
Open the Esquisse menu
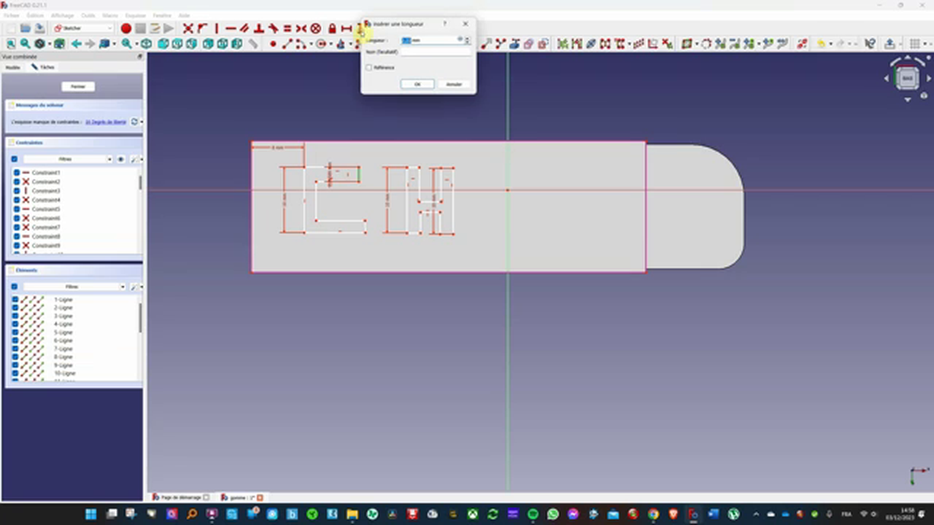coord(135,15)
